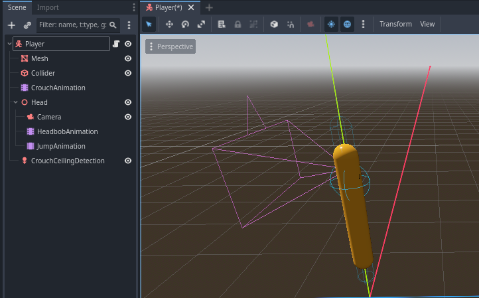Hide the Mesh node visibility

(x=128, y=58)
